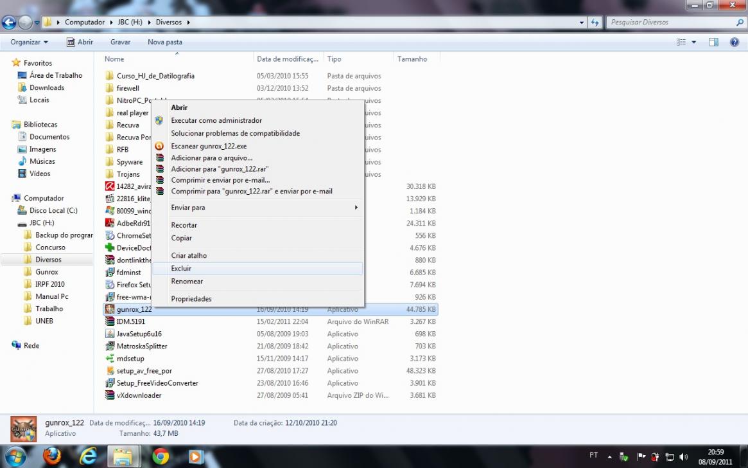
Task: Open the Windows Start button
Action: (15, 456)
